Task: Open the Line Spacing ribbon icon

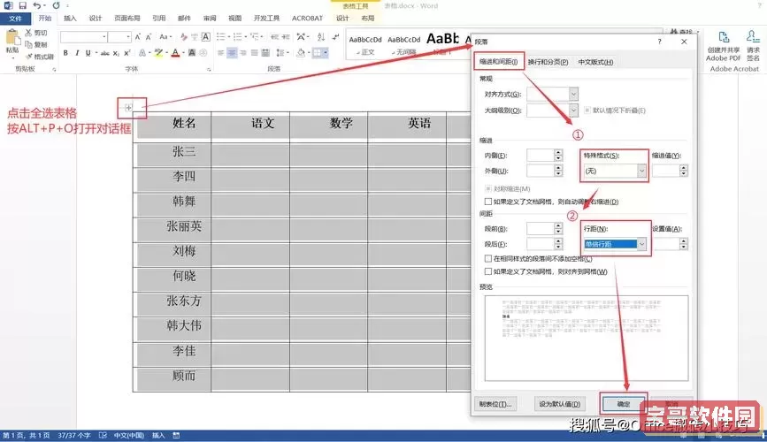Action: pos(281,53)
